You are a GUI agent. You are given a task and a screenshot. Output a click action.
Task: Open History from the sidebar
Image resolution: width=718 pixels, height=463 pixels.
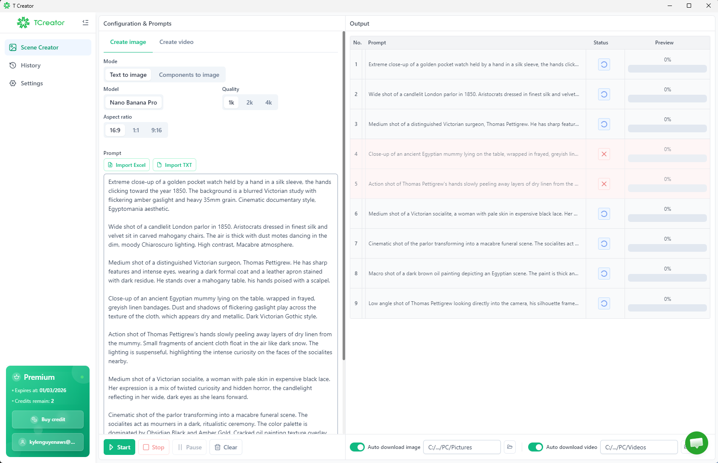click(31, 65)
